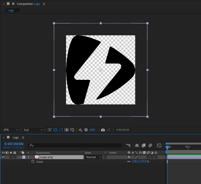The width and height of the screenshot is (201, 184).
Task: Click the layer anchor point in viewer
Action: pos(101,70)
